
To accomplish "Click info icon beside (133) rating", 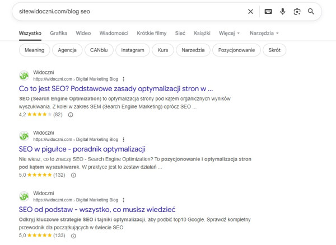I will coord(73,235).
